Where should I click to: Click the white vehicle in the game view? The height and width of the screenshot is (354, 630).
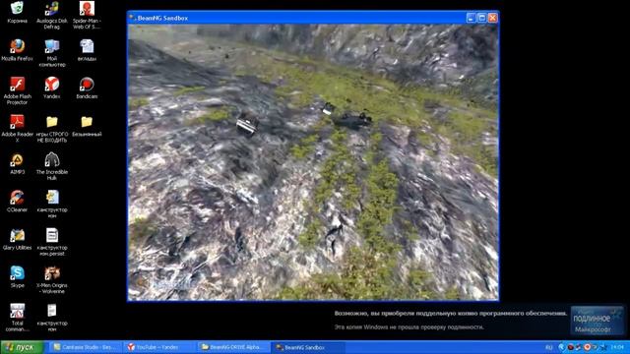[x=247, y=124]
